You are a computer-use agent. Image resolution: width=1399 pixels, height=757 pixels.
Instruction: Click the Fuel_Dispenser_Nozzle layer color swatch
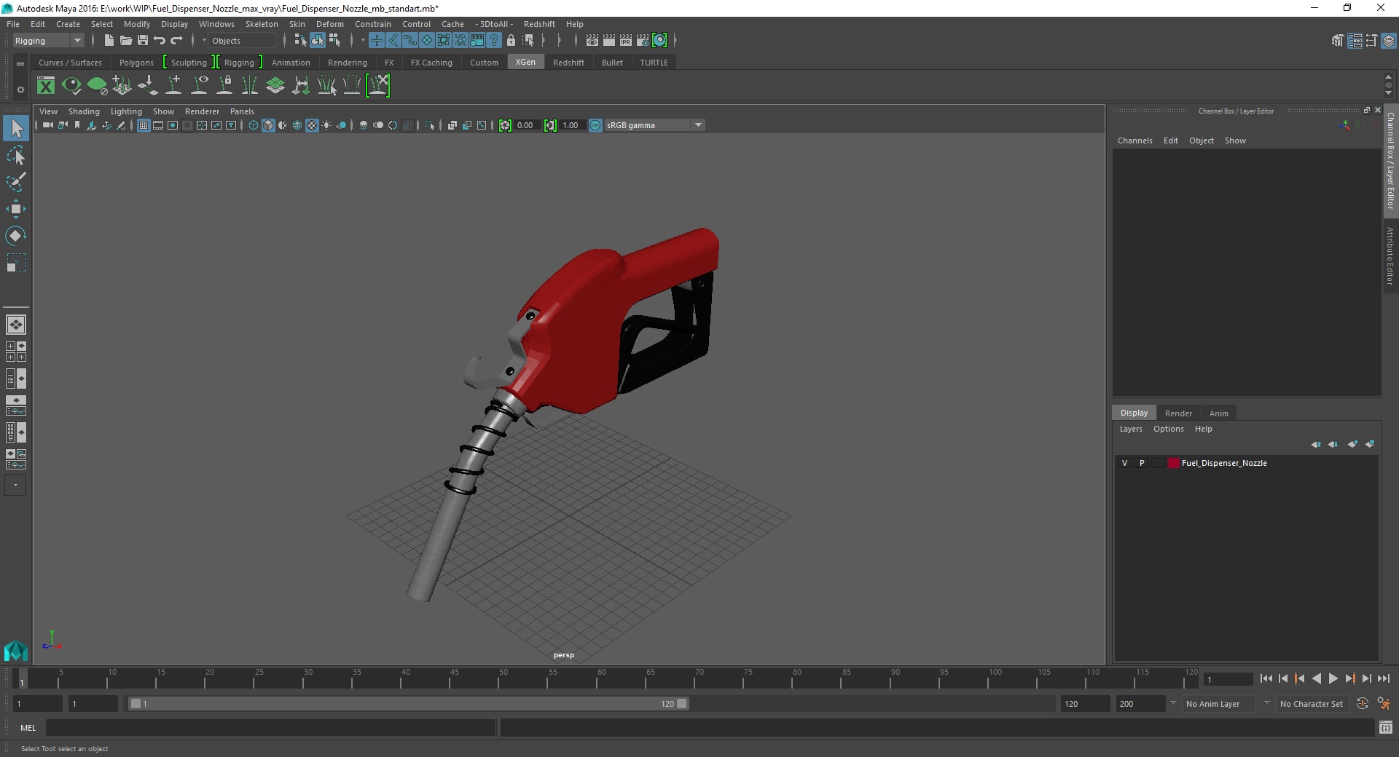point(1174,463)
